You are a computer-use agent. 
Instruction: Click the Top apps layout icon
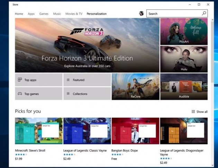tap(20, 80)
